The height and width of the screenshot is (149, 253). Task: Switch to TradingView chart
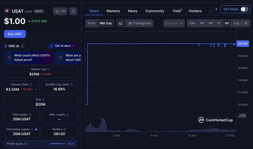click(140, 23)
